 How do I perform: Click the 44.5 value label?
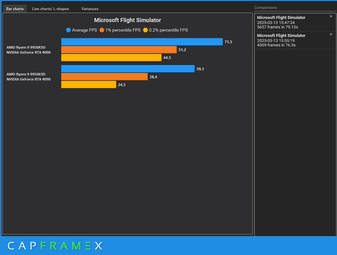pyautogui.click(x=167, y=58)
